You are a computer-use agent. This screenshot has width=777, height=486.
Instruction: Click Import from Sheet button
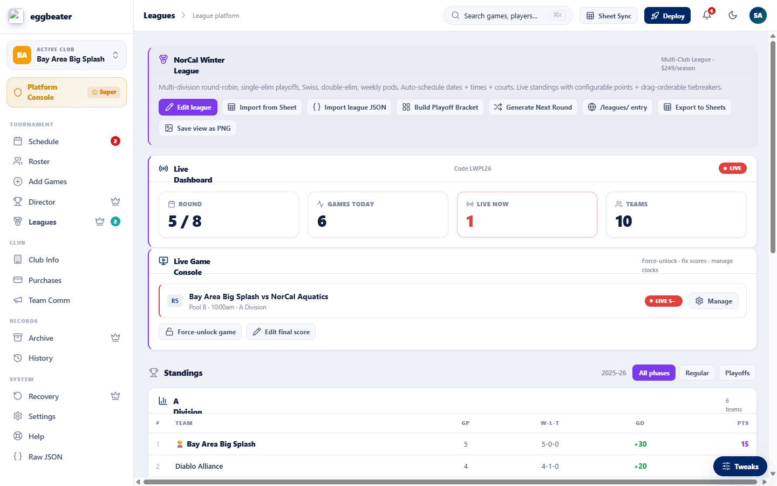click(262, 107)
